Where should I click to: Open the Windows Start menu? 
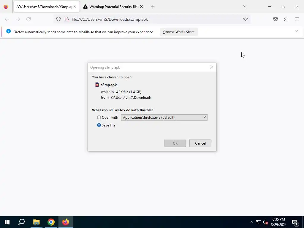(x=7, y=222)
